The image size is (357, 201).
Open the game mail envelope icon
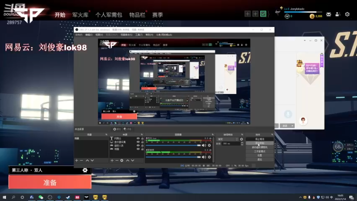tap(328, 14)
